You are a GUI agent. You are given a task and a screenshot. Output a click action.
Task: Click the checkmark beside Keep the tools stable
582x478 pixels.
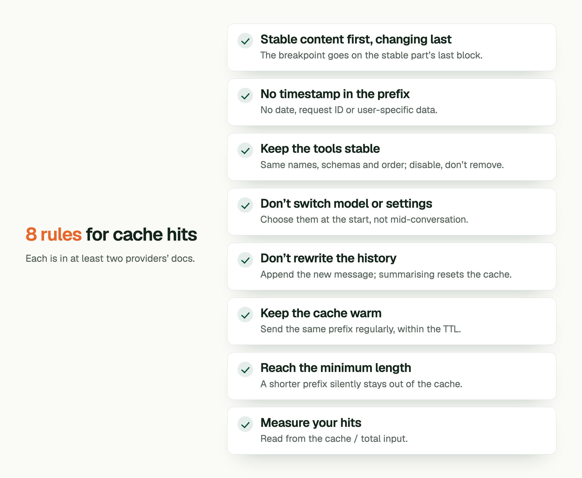245,150
